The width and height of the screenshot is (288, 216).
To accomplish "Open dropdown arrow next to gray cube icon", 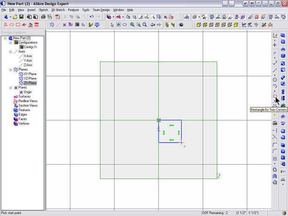I will click(199, 17).
